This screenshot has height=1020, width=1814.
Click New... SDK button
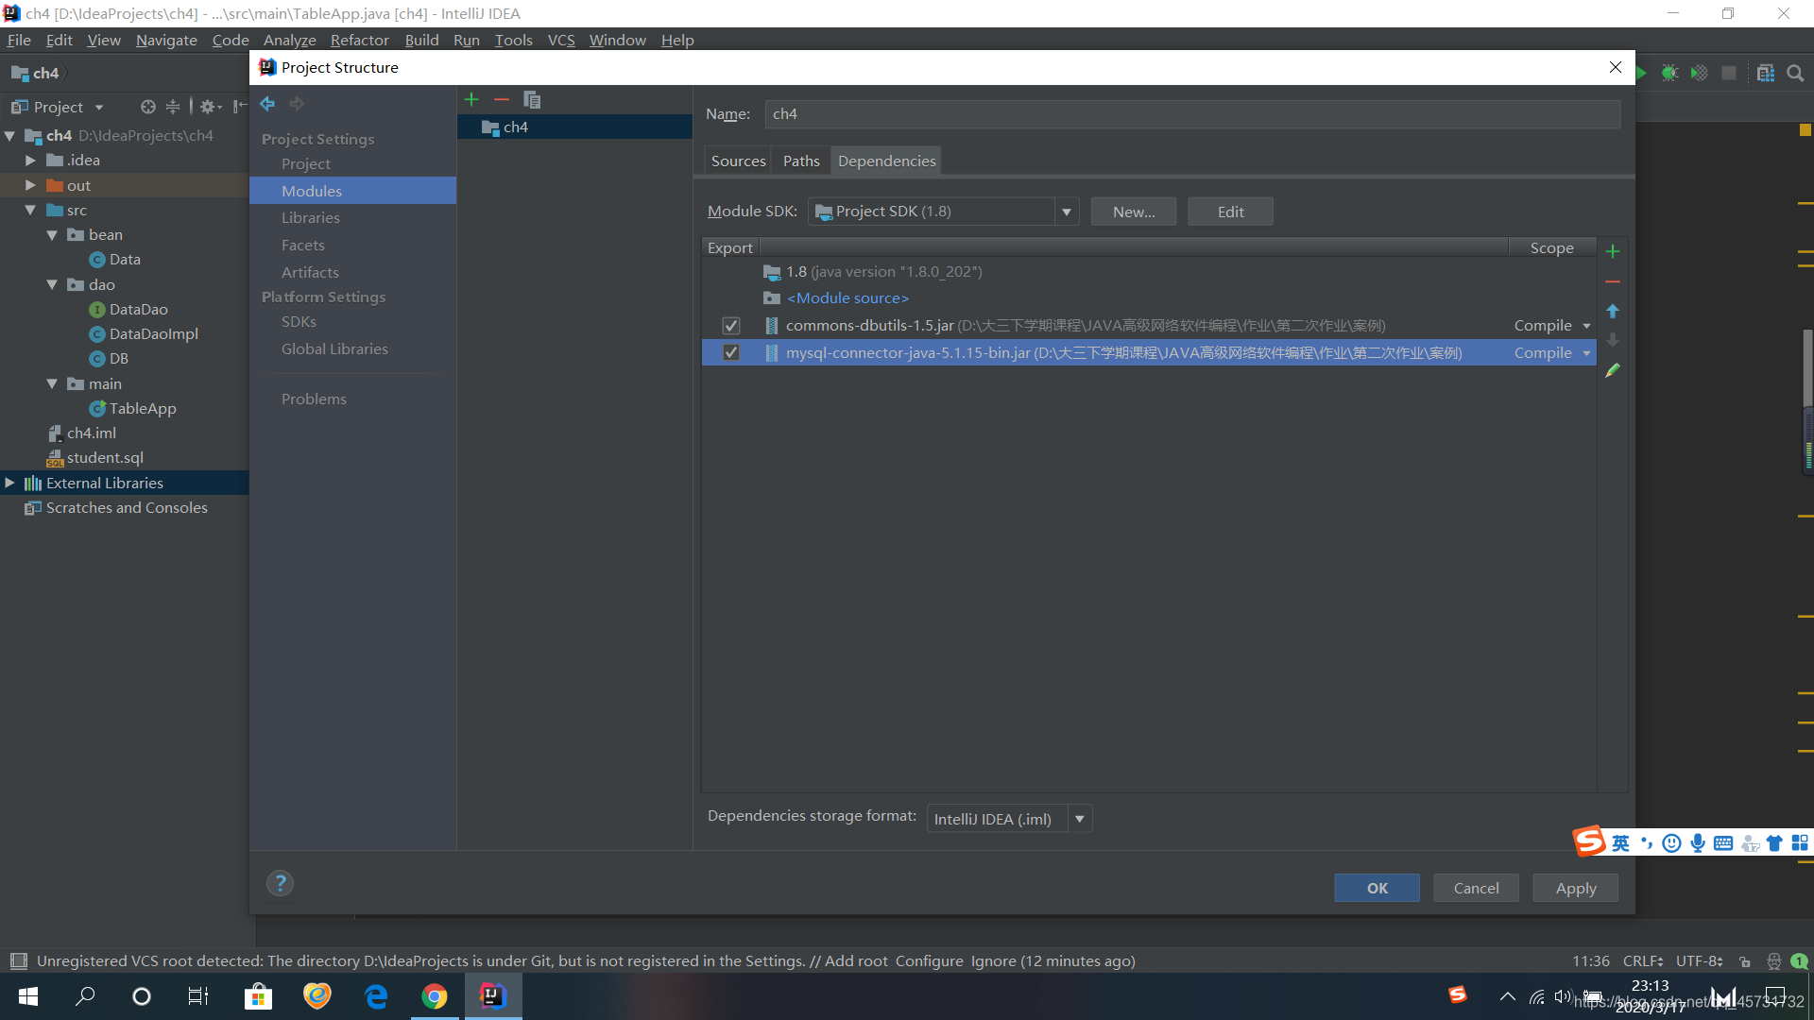1134,212
